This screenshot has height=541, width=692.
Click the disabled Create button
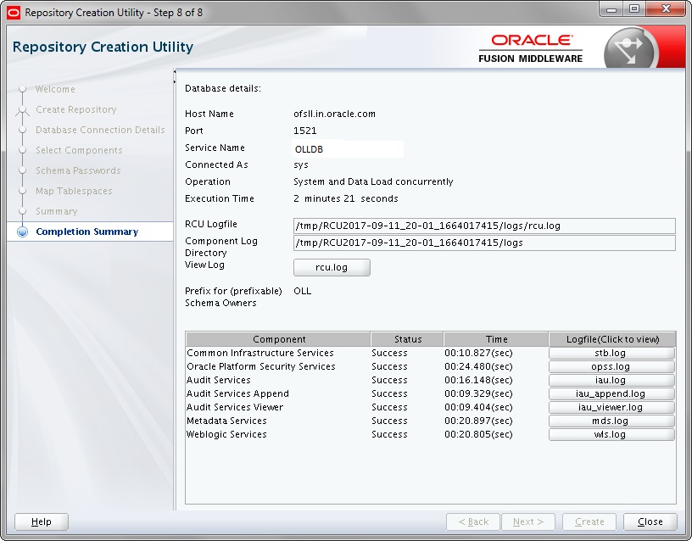pos(589,521)
